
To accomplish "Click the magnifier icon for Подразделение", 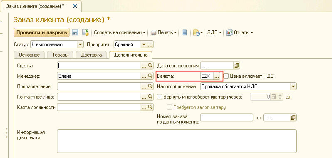I will point(150,86).
